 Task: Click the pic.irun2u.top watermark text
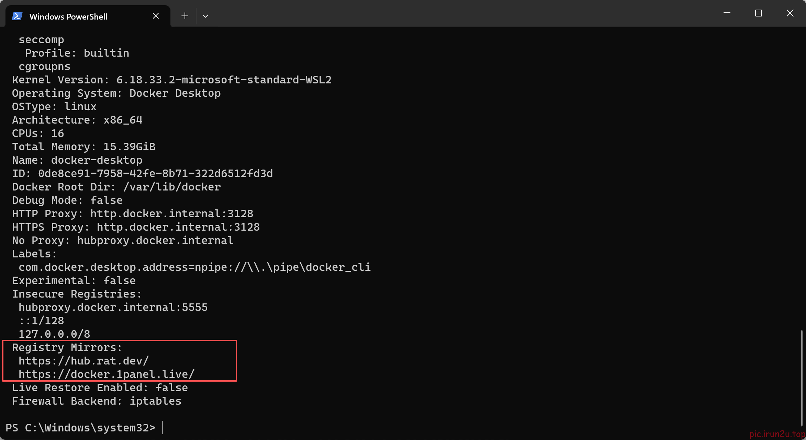(777, 434)
